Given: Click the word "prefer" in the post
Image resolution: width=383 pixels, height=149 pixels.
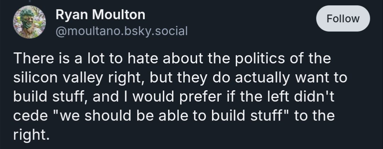Looking at the screenshot, I should (x=201, y=97).
